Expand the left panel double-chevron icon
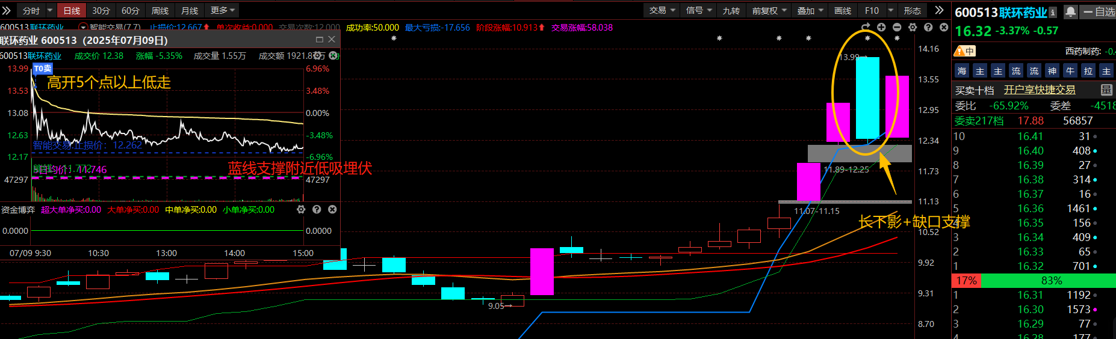 (6, 10)
